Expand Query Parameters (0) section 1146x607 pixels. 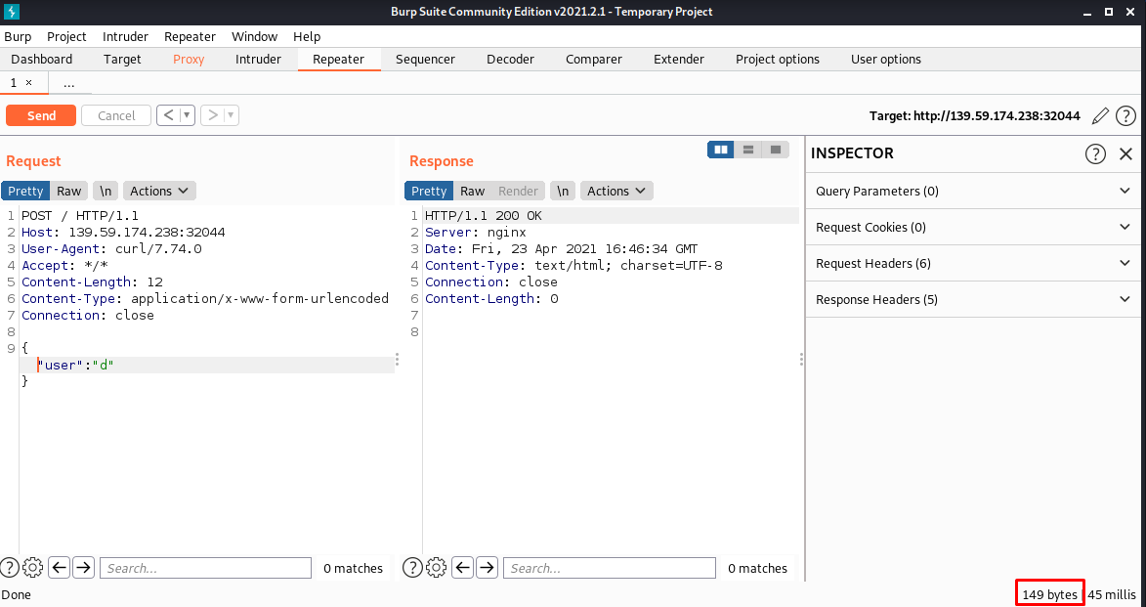pyautogui.click(x=973, y=191)
